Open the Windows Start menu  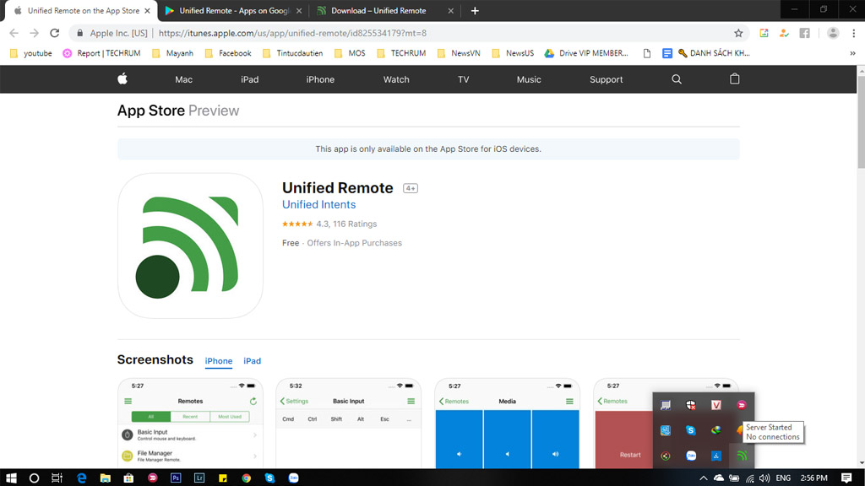pos(11,478)
